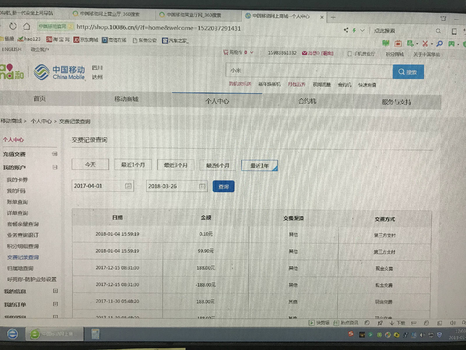Select the 最近3个月 time range
The width and height of the screenshot is (466, 350).
tap(176, 165)
